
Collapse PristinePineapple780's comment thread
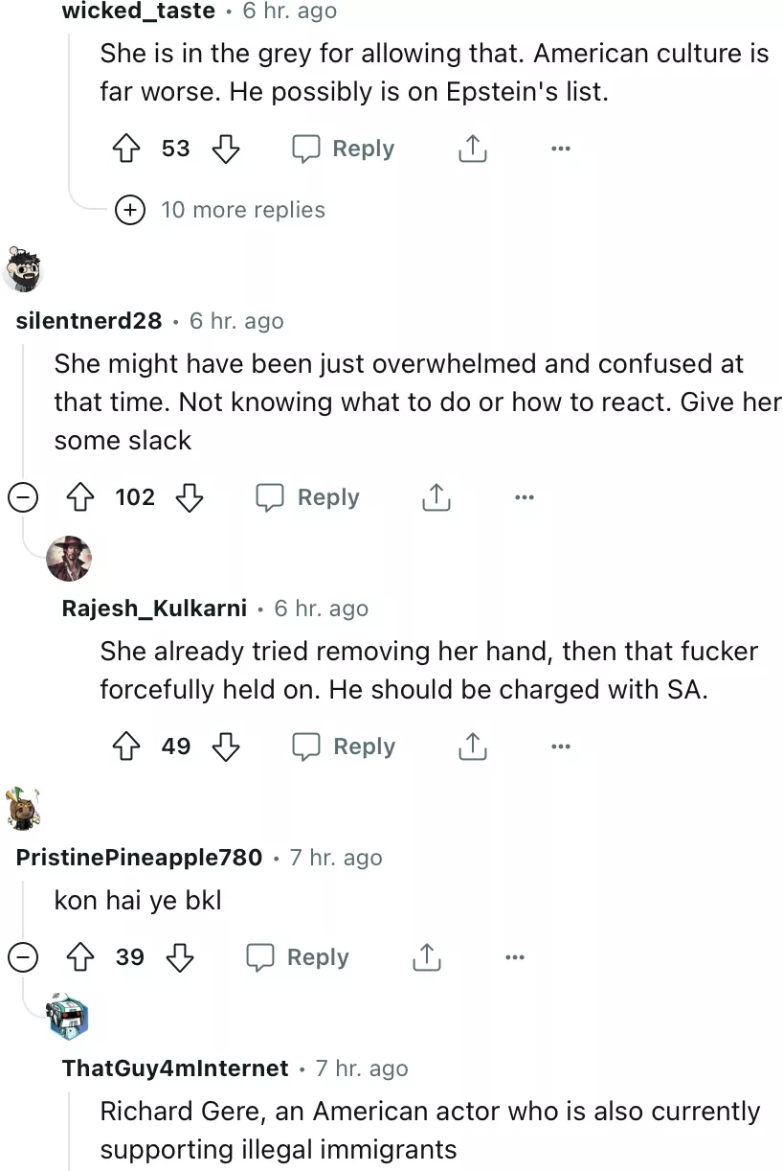23,957
